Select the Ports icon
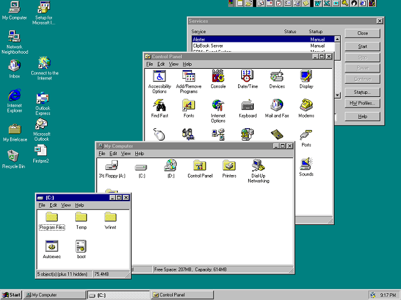This screenshot has height=300, width=401. point(306,138)
